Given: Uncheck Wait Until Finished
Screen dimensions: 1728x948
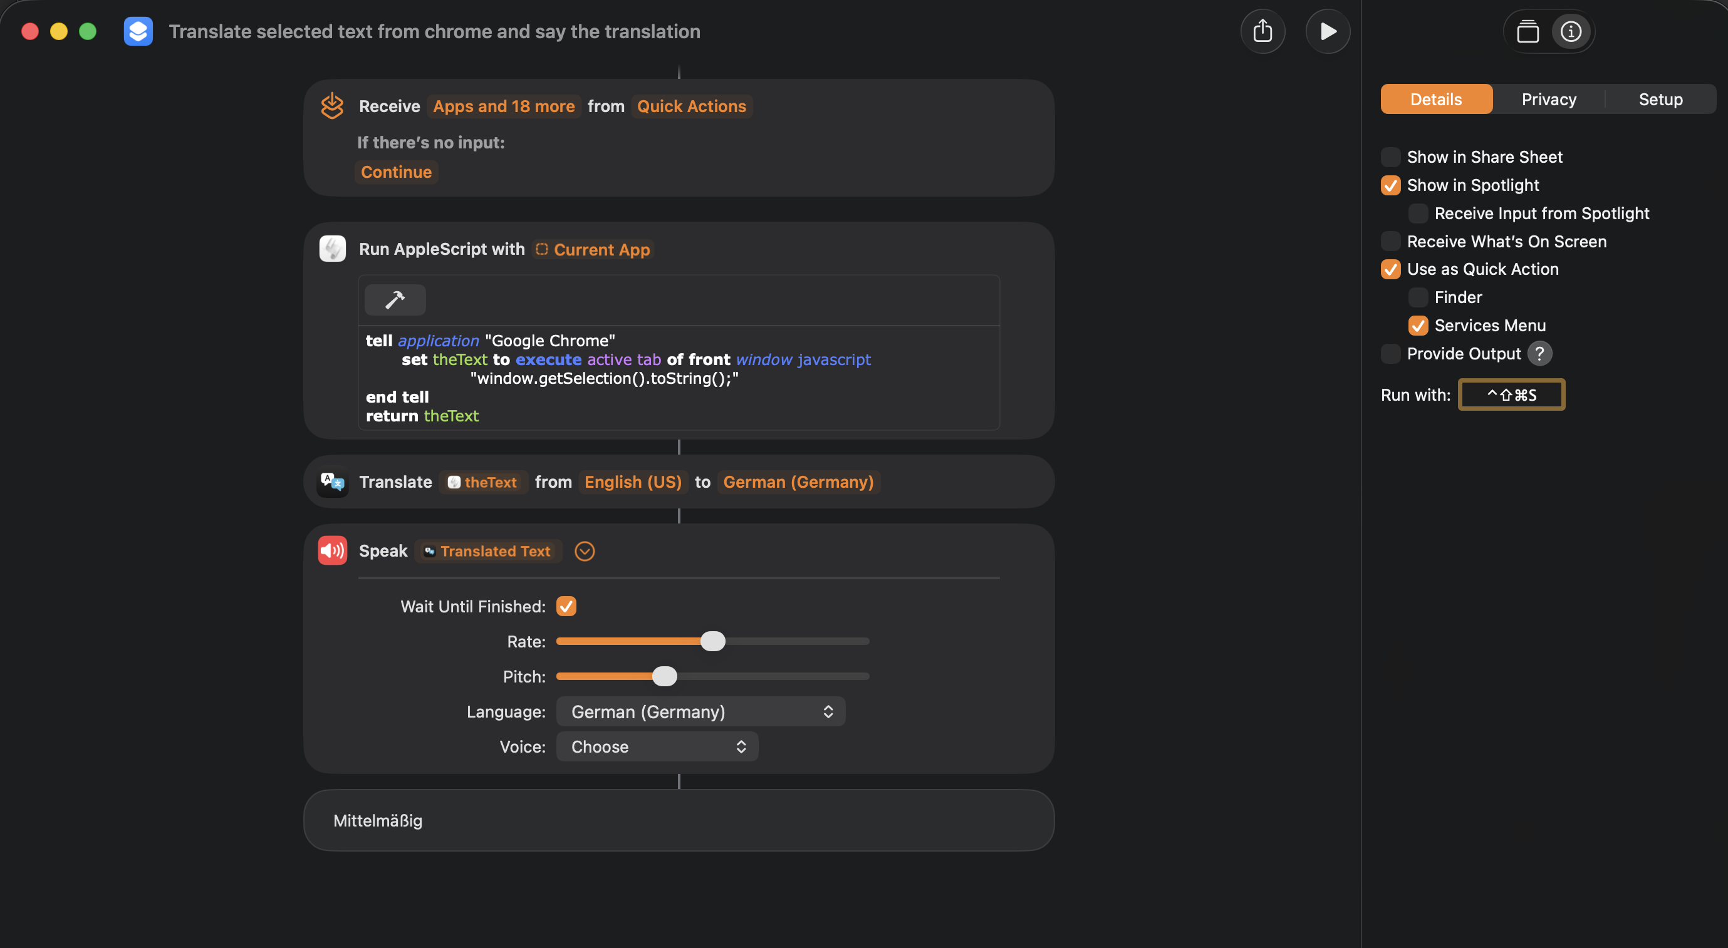Looking at the screenshot, I should pyautogui.click(x=566, y=605).
